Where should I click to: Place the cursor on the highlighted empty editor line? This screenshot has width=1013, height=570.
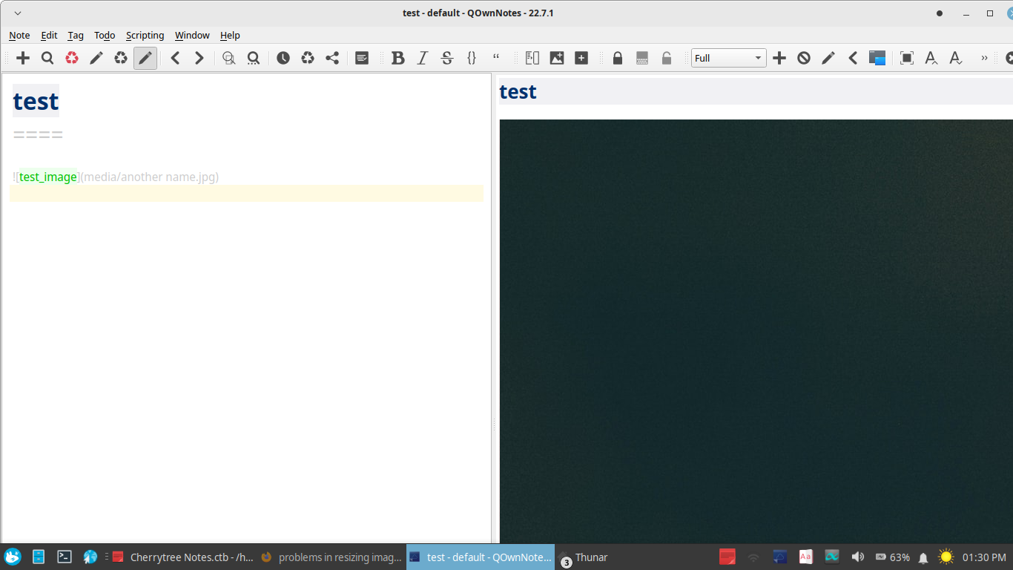[246, 193]
